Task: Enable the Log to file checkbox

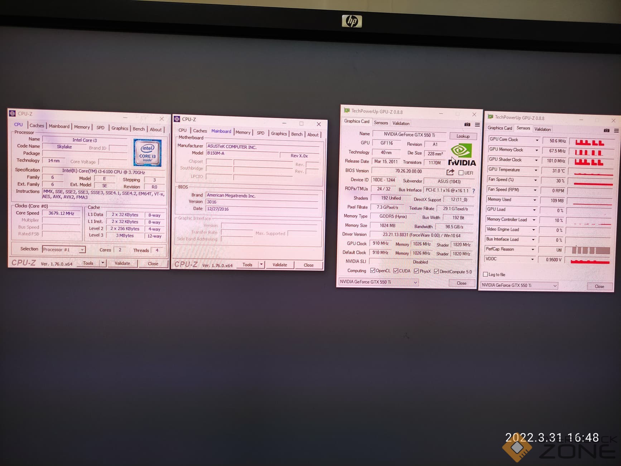Action: tap(485, 275)
